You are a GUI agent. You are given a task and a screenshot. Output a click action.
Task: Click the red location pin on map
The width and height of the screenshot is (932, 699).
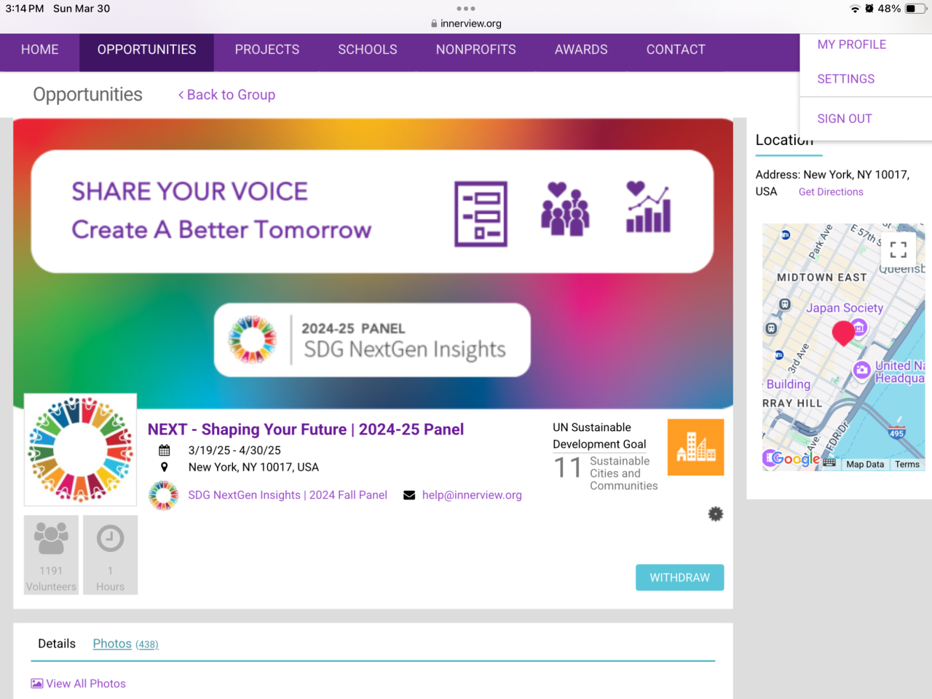pos(843,332)
